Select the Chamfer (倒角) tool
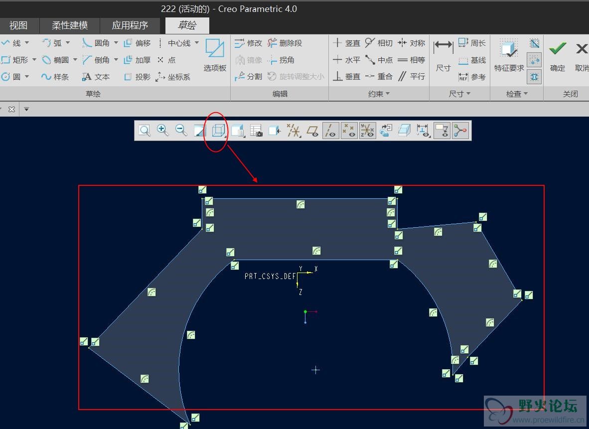 click(96, 60)
